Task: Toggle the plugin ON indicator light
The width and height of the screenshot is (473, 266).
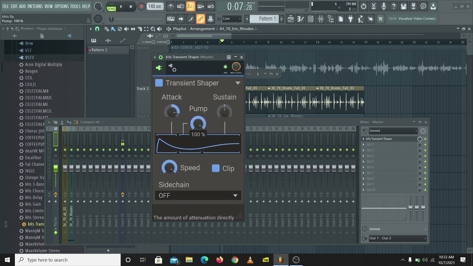Action: tap(225, 67)
